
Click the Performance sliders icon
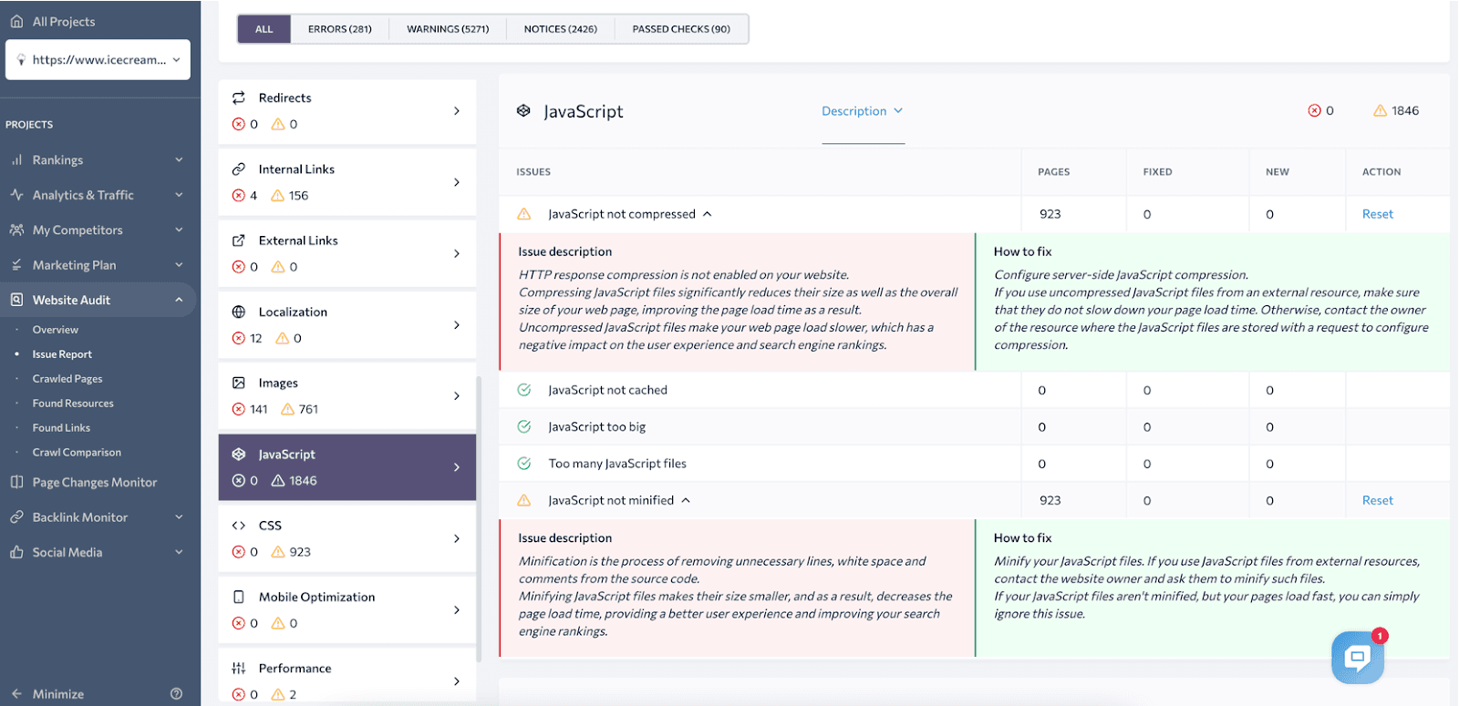pyautogui.click(x=239, y=668)
